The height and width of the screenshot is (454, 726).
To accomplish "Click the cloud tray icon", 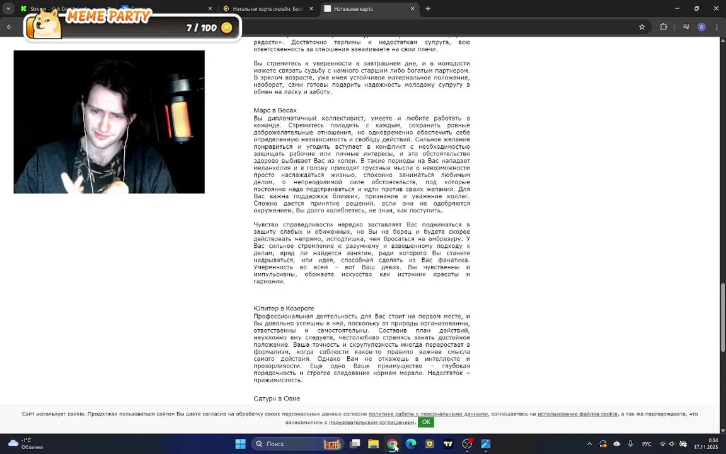I will coord(617,444).
